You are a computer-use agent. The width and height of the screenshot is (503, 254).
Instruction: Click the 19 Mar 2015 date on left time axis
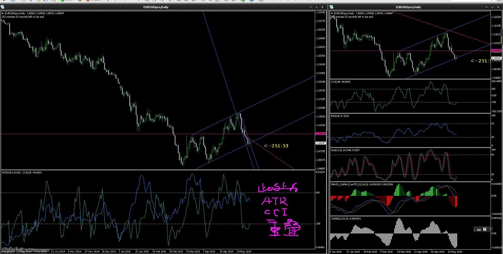(x=193, y=252)
